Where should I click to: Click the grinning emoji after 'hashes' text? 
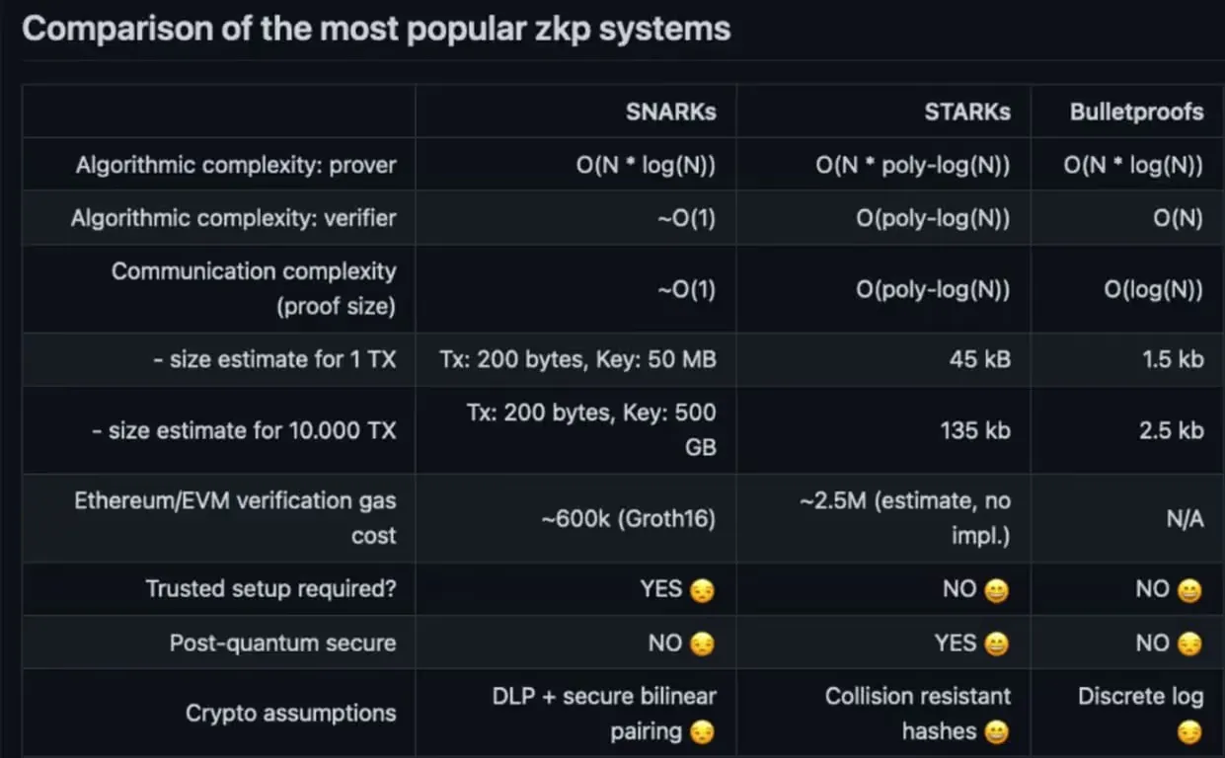pos(997,732)
